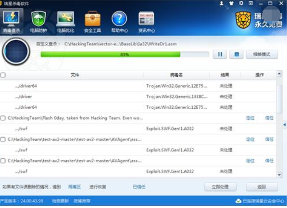Check the Flash 0day HackingTeam file row
The image size is (287, 208).
pos(3,118)
